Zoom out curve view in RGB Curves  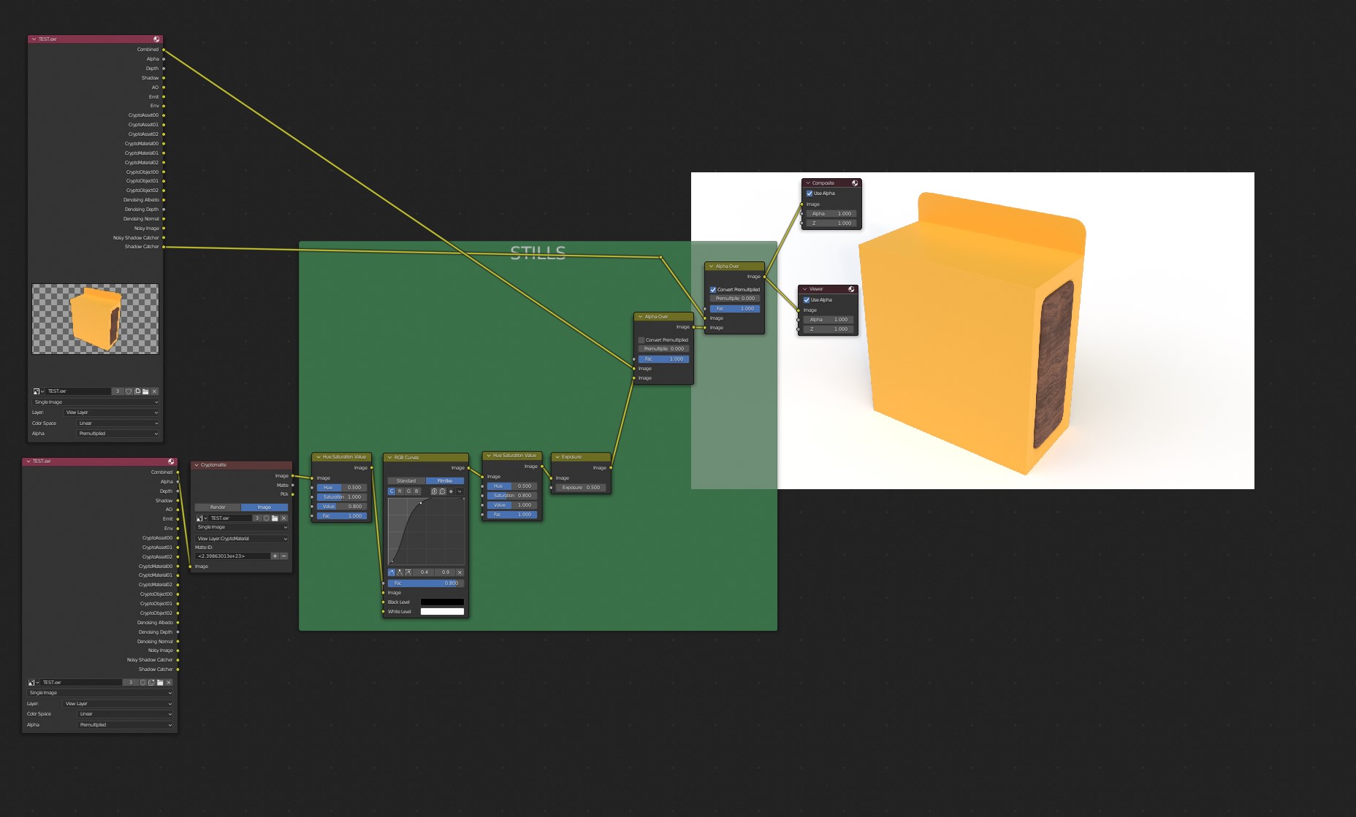coord(442,491)
